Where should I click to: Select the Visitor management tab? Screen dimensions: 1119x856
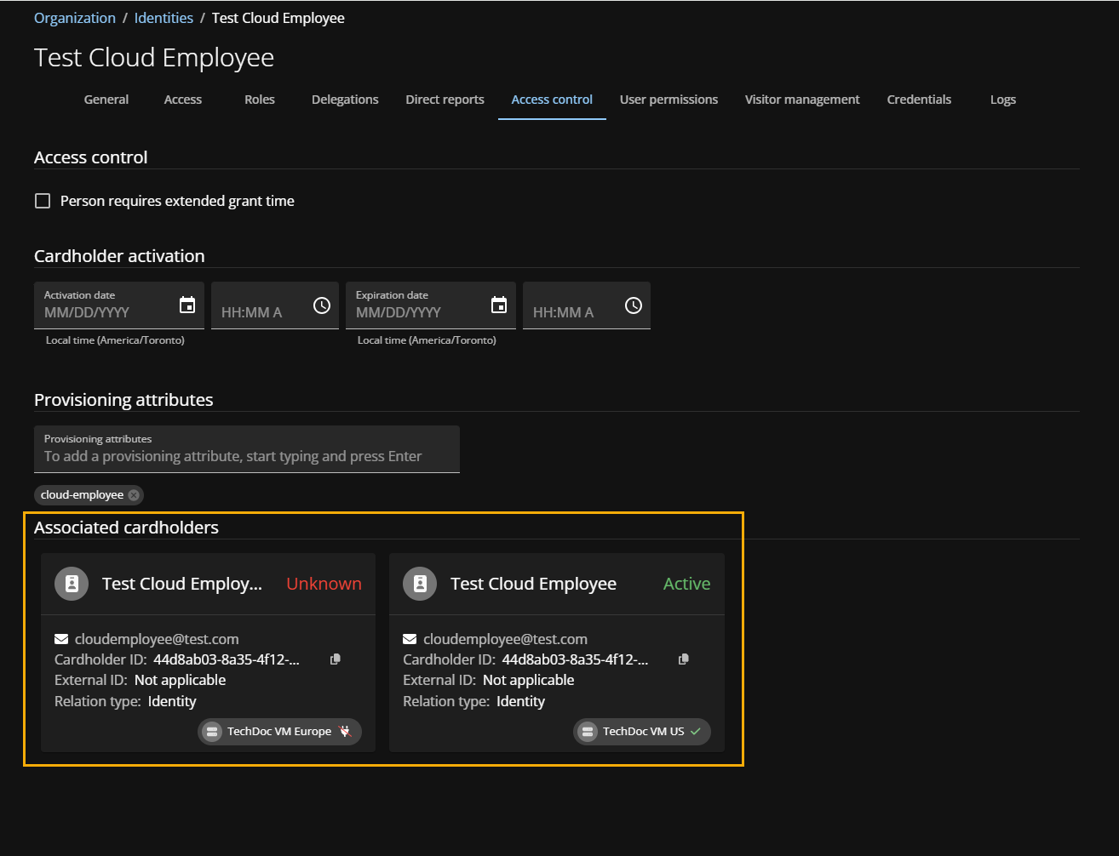801,100
